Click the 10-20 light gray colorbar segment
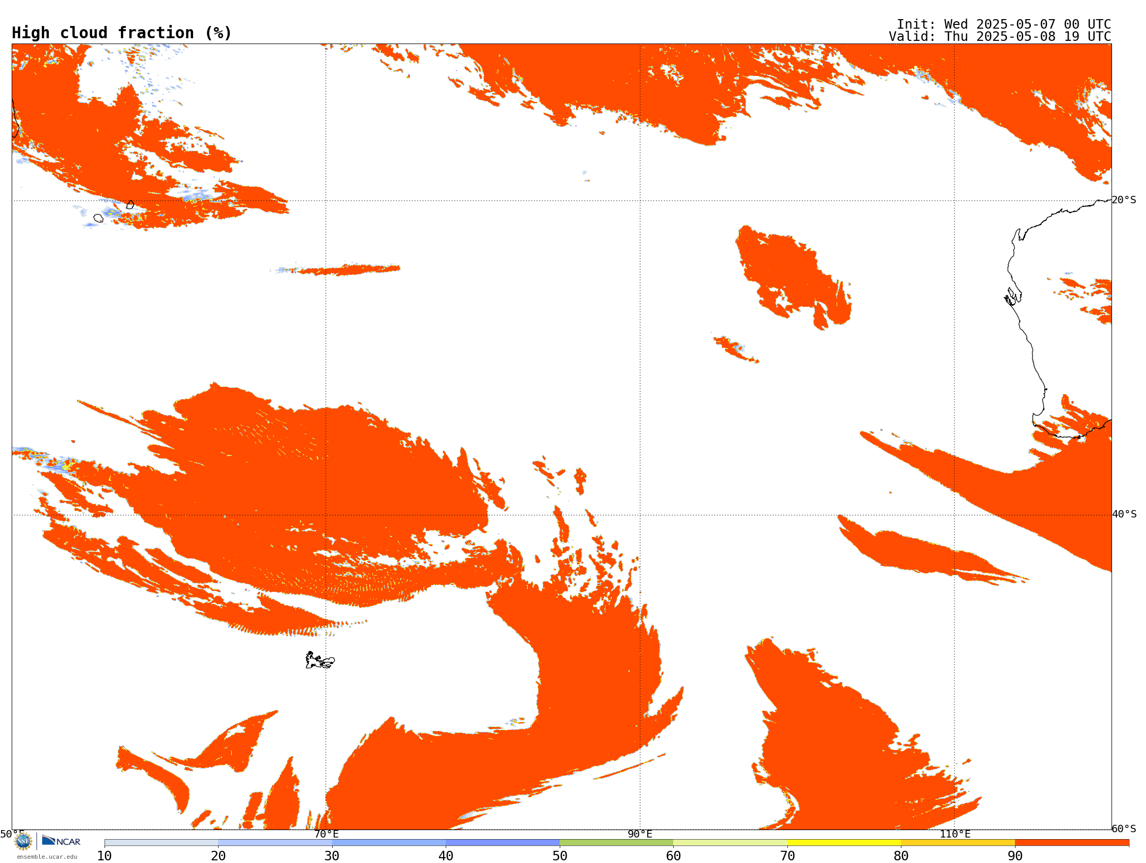The image size is (1146, 863). [161, 843]
